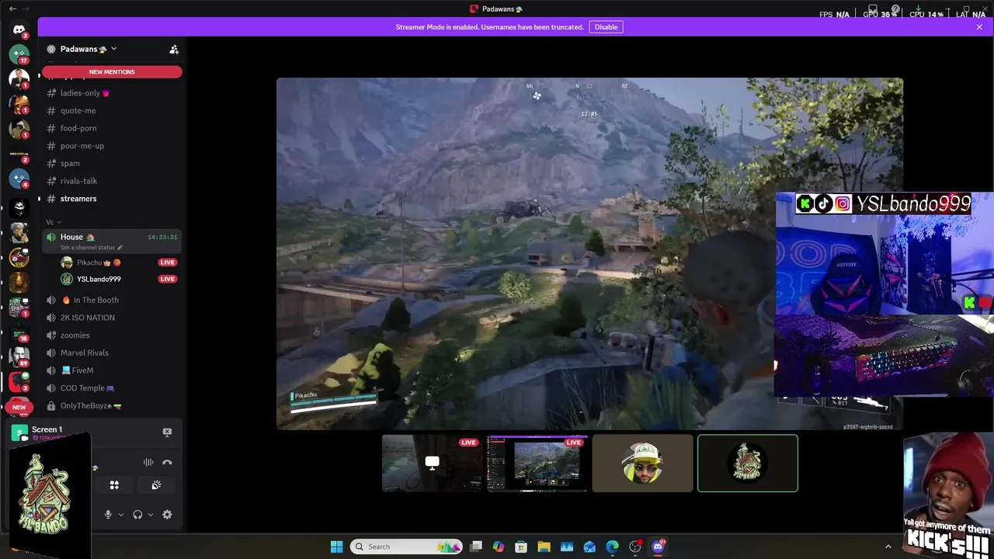Join zoomies voice channel

[112, 335]
